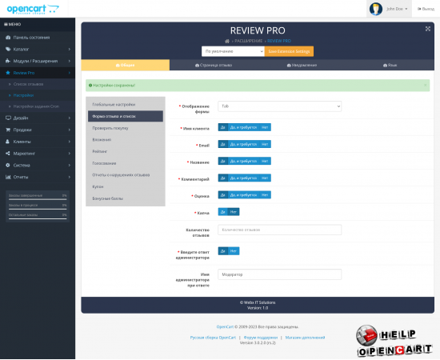The width and height of the screenshot is (440, 360).
Task: Switch to the Язык tab
Action: pos(390,65)
